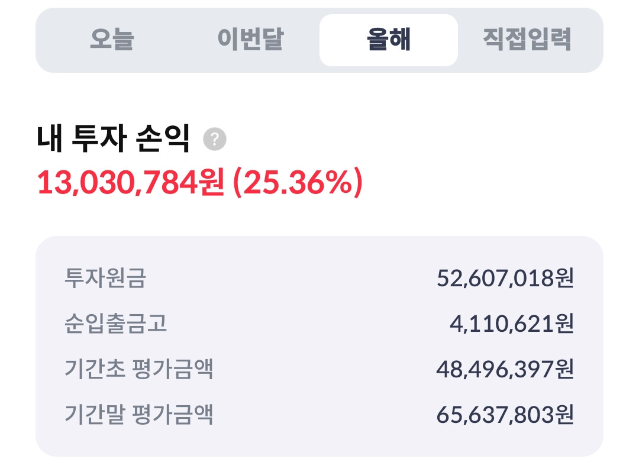639x475 pixels.
Task: Select the 기간말 평가금액 row label
Action: (x=138, y=415)
